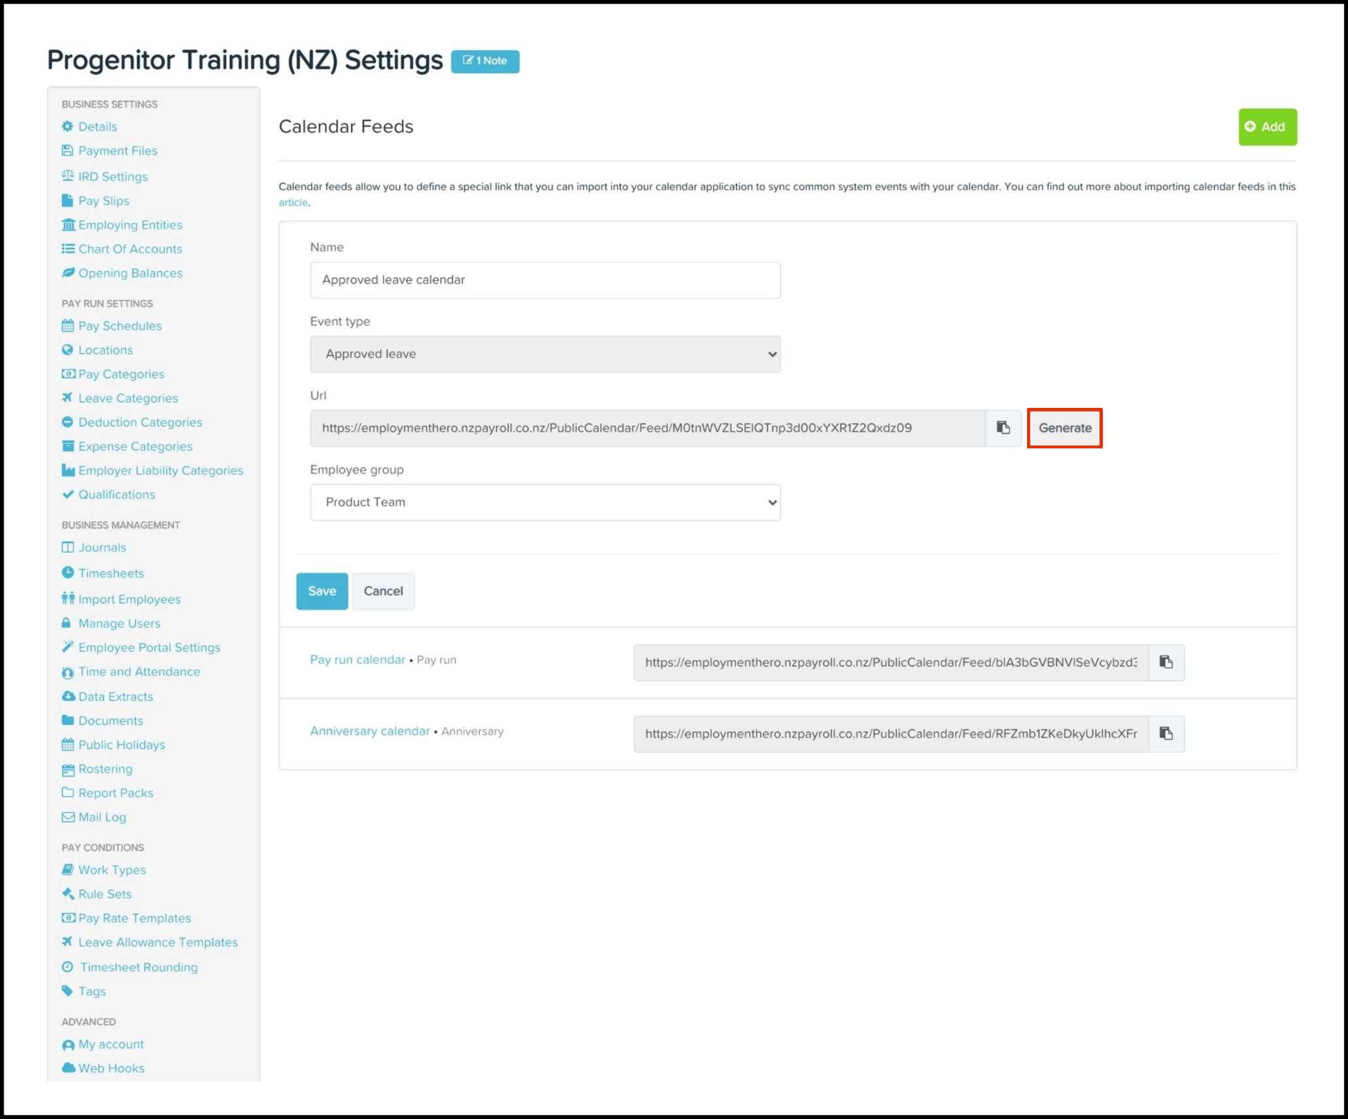Click the Leave Categories plane icon
Image resolution: width=1348 pixels, height=1119 pixels.
tap(67, 398)
